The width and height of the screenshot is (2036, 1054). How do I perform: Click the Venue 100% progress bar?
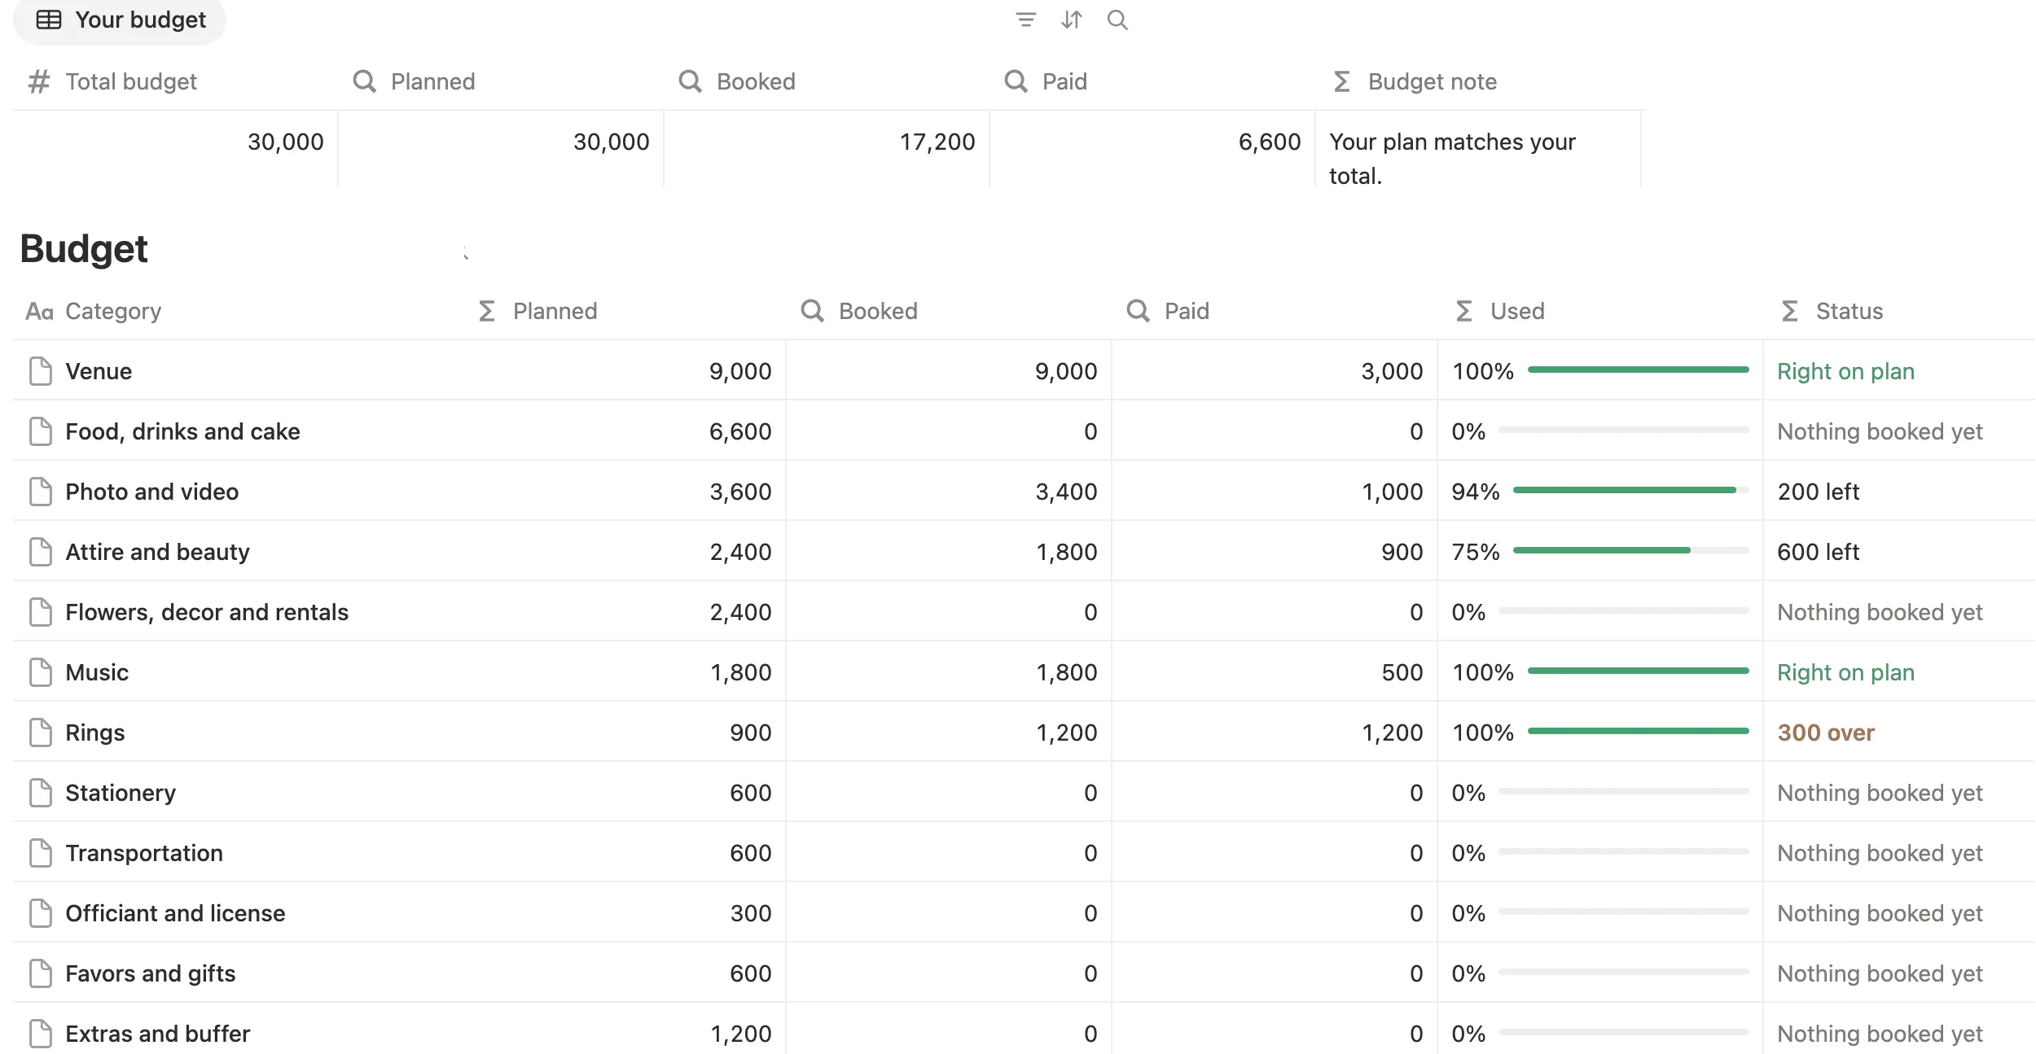click(1638, 370)
